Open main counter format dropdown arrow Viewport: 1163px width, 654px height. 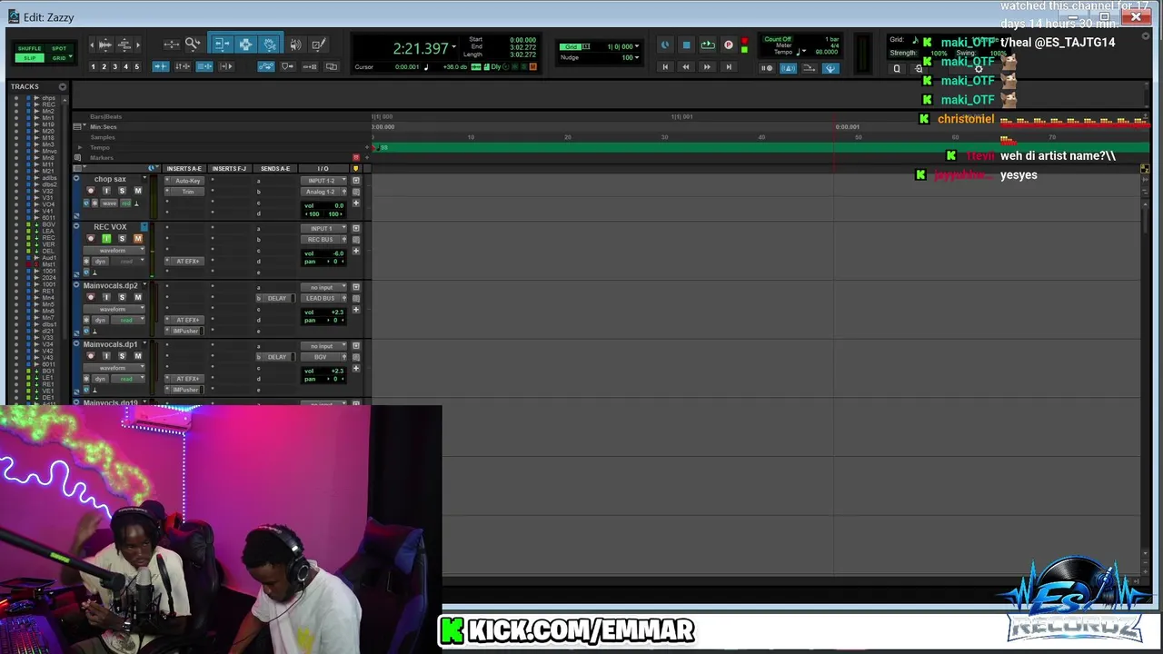click(x=454, y=45)
